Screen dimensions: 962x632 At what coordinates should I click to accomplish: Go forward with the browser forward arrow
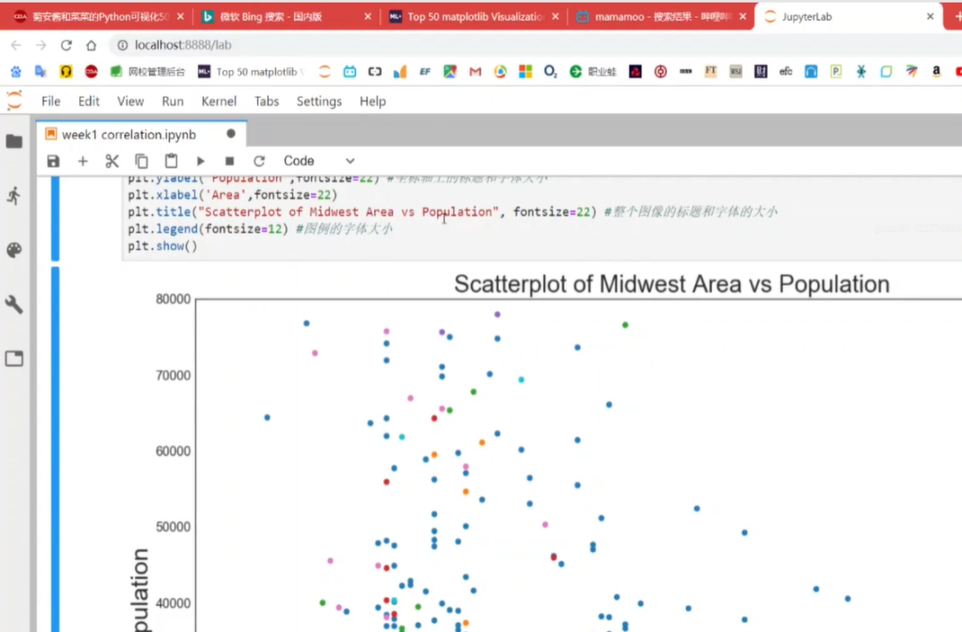pyautogui.click(x=41, y=45)
